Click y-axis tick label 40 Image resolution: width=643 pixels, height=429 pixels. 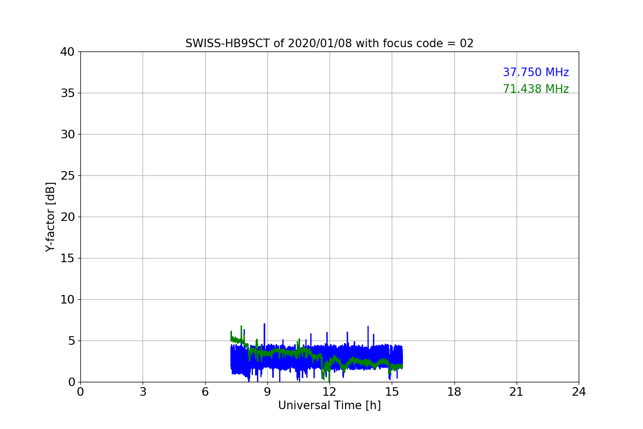[68, 52]
